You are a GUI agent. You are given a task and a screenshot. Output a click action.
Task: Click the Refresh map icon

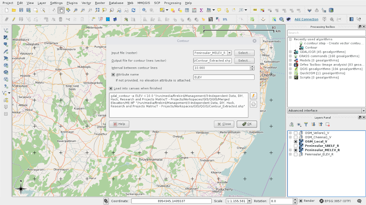(x=133, y=10)
